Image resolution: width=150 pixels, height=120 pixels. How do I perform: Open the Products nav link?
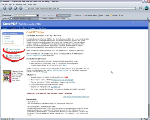[13, 28]
